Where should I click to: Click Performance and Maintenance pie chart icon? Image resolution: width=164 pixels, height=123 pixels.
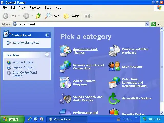(x=65, y=112)
